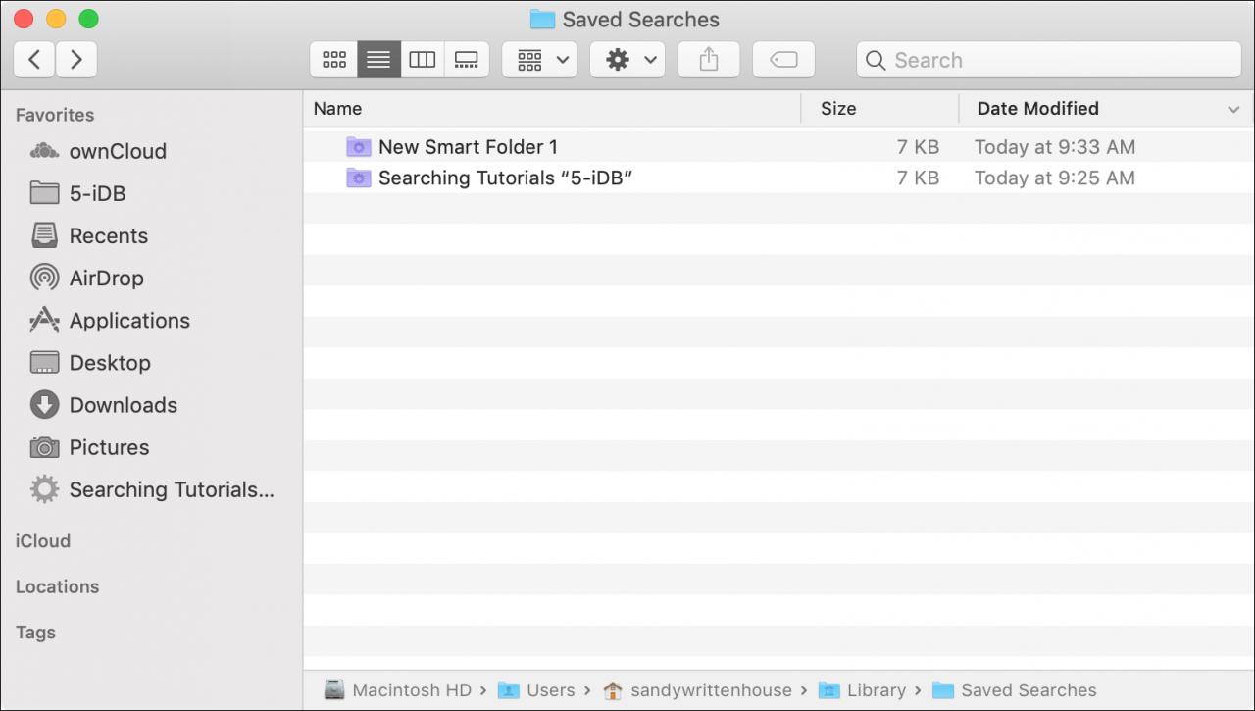This screenshot has height=711, width=1255.
Task: Click the ownCloud cloud icon
Action: (x=44, y=151)
